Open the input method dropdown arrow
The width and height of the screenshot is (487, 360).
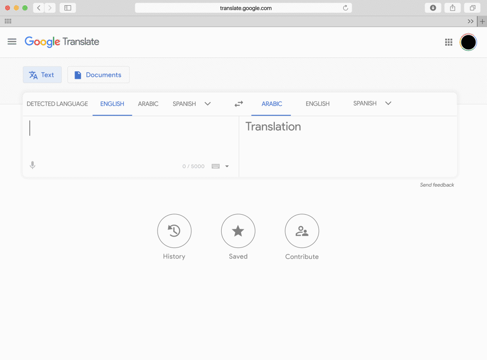tap(227, 166)
